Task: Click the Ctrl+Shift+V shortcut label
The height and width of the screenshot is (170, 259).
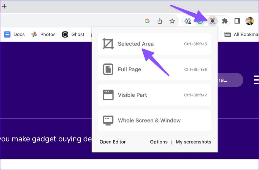Action: (196, 95)
